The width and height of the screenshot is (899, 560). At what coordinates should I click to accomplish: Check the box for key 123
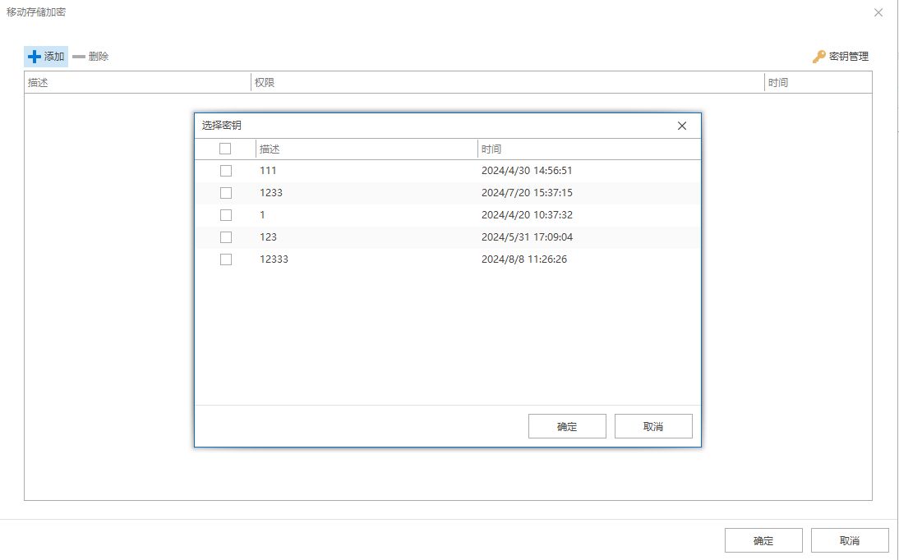[x=226, y=237]
